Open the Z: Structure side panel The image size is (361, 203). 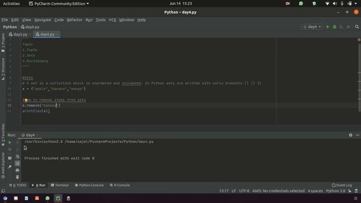(x=3, y=69)
